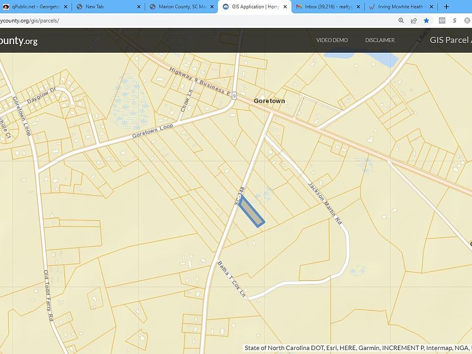Viewport: 472px width, 354px height.
Task: Click the county.org site logo
Action: click(19, 40)
